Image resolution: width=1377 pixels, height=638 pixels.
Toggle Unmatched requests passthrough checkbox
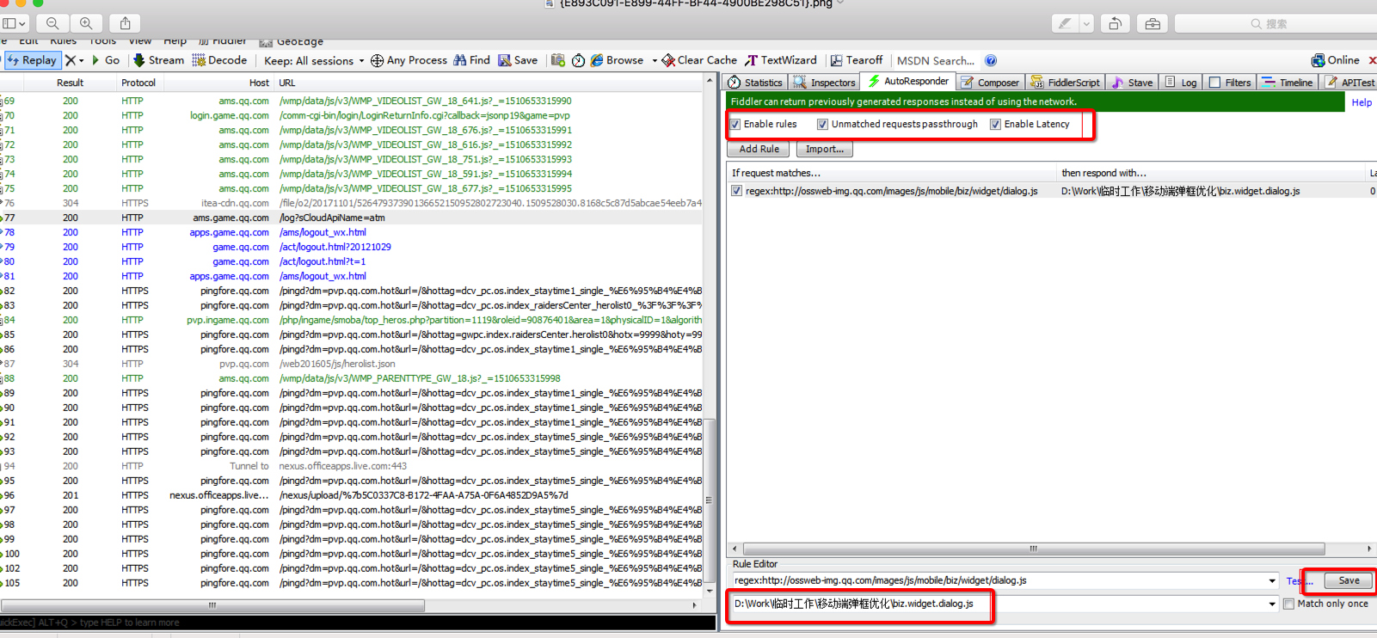coord(822,125)
